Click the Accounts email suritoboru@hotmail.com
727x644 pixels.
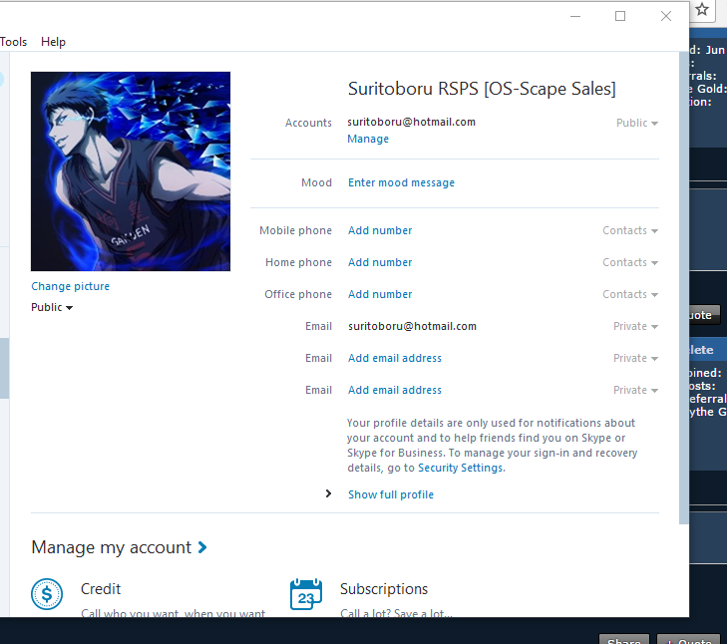pos(412,122)
